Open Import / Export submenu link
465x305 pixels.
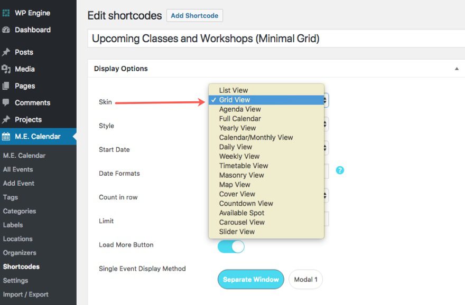25,294
